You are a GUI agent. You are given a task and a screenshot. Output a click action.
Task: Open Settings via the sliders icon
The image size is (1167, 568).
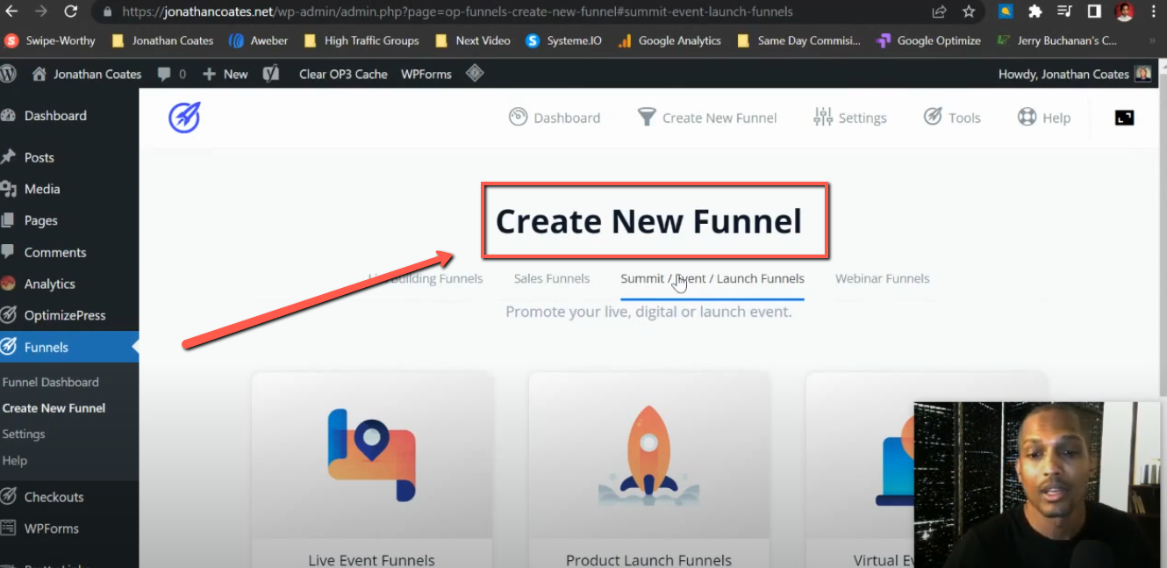click(823, 116)
